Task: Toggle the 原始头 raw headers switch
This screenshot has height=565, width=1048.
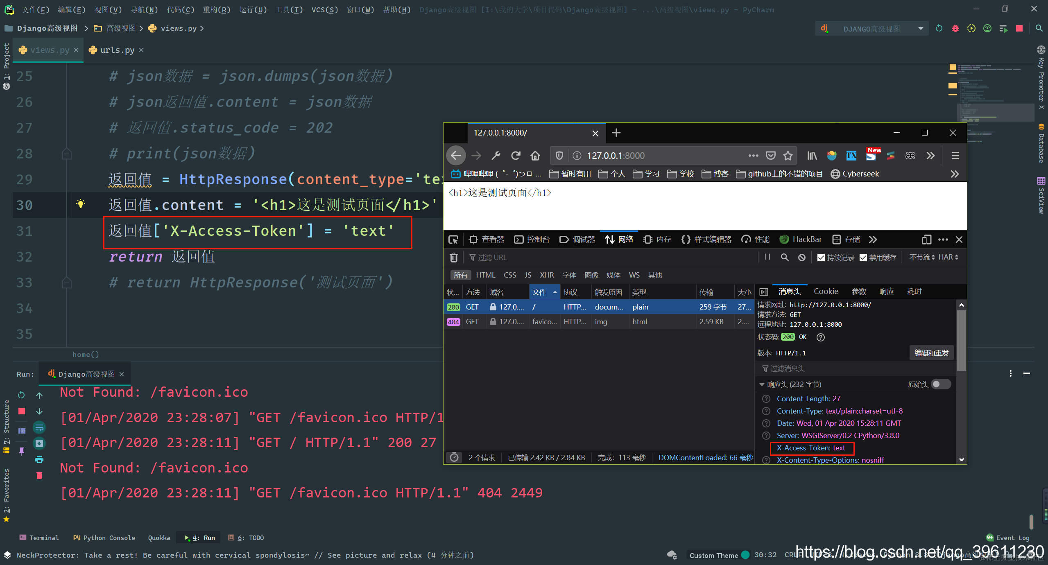Action: click(x=941, y=384)
